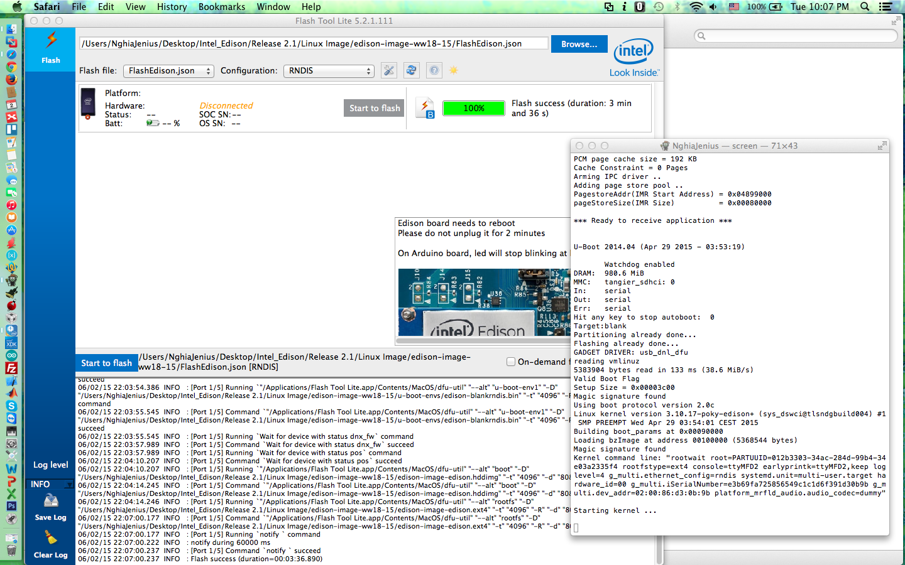The image size is (905, 565).
Task: Open the History menu
Action: tap(172, 7)
